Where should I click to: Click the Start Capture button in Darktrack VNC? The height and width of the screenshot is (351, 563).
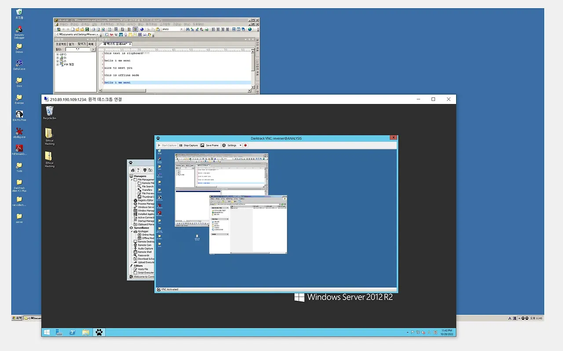click(x=167, y=145)
